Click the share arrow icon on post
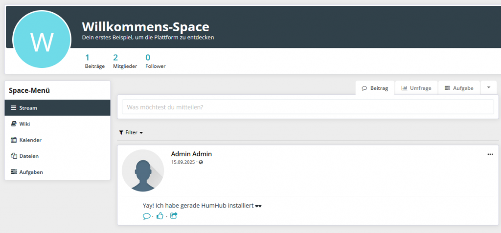This screenshot has width=501, height=233. pyautogui.click(x=174, y=216)
